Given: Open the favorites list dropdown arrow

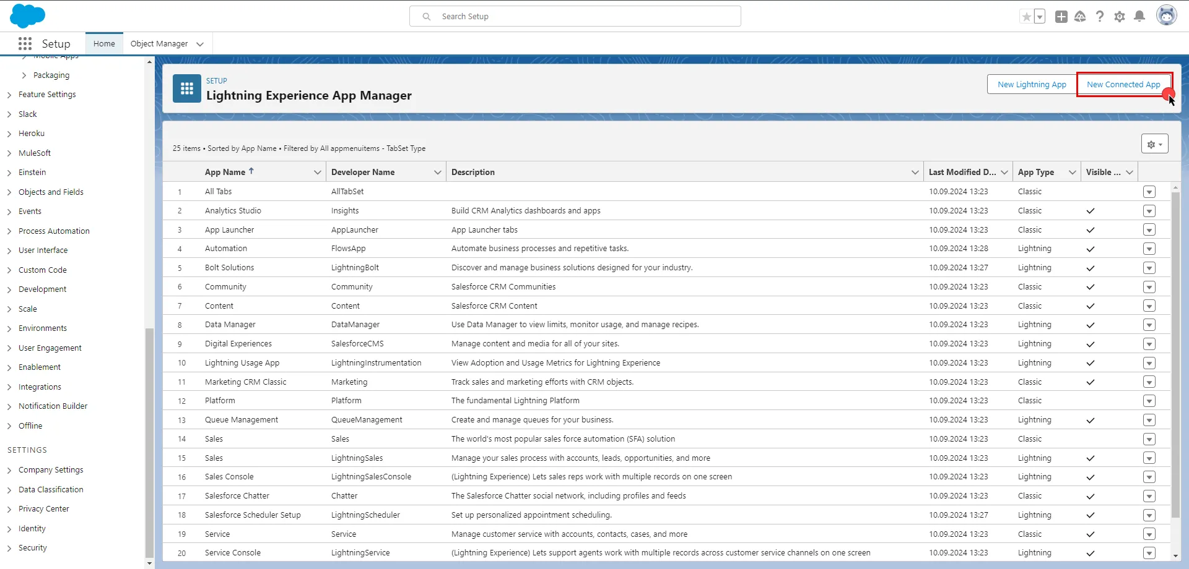Looking at the screenshot, I should 1040,17.
